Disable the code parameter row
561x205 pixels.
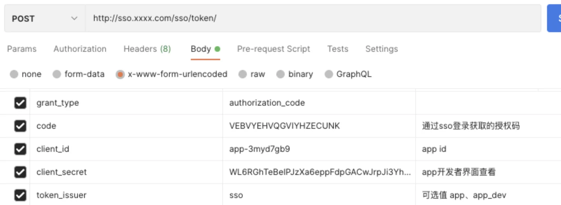click(20, 126)
